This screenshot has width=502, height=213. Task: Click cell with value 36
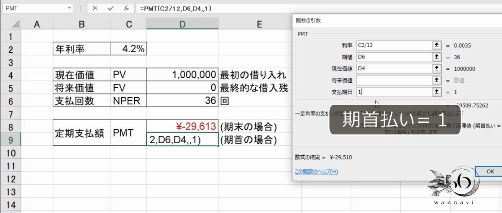(x=182, y=101)
